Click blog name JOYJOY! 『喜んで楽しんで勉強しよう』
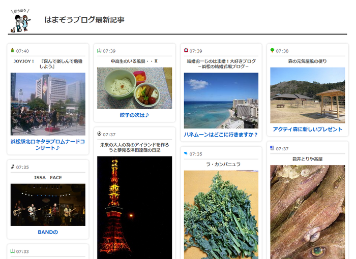 [48, 63]
